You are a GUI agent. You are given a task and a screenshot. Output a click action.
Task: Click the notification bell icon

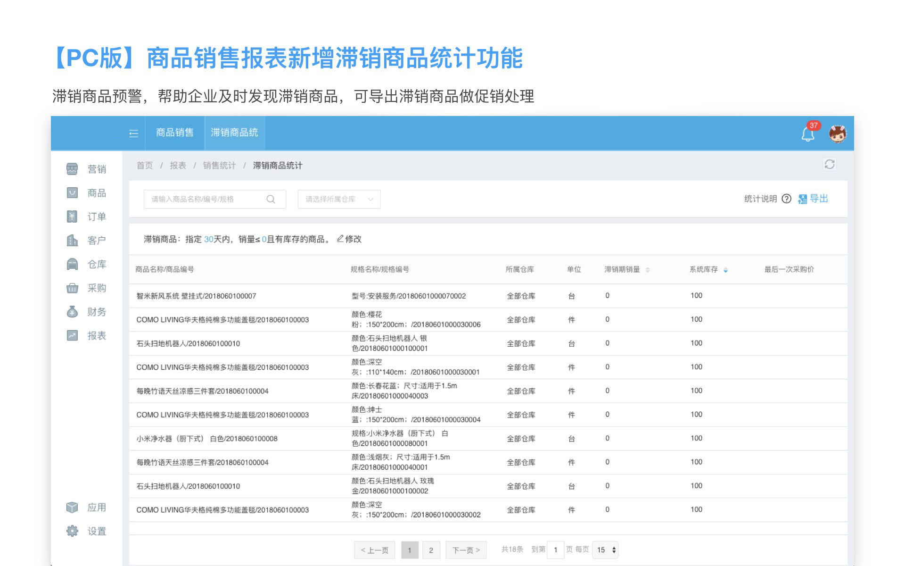[x=808, y=134]
